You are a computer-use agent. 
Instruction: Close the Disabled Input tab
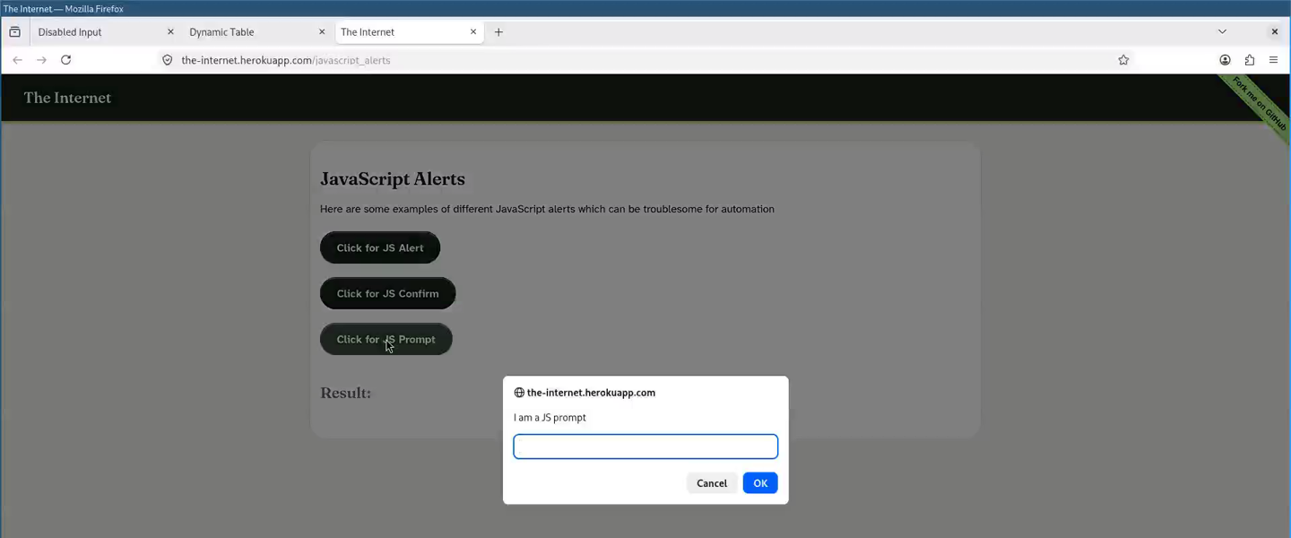(x=170, y=32)
